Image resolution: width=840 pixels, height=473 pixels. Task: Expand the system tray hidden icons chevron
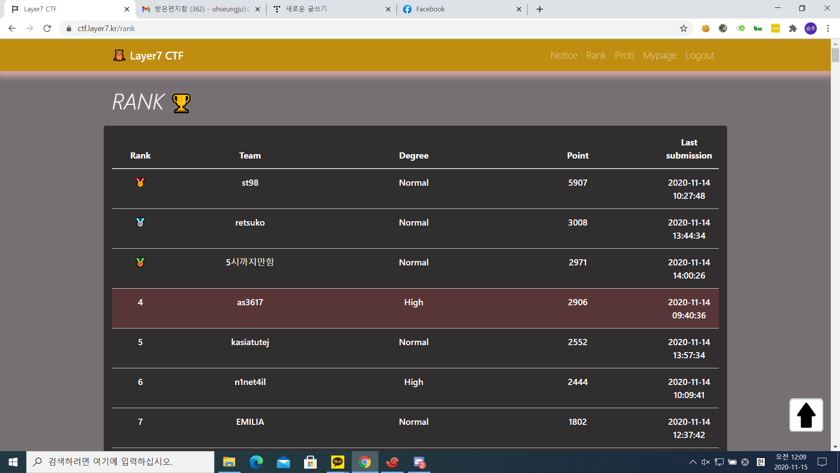tap(693, 462)
